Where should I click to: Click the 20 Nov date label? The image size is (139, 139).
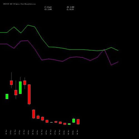click(33, 132)
